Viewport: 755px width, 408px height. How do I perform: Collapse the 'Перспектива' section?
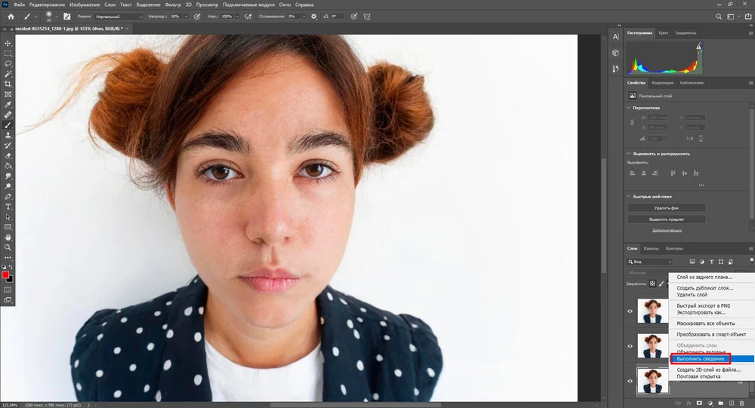click(x=629, y=108)
